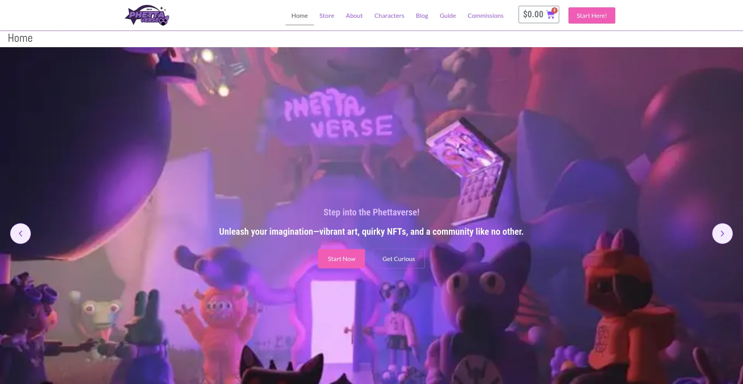743x384 pixels.
Task: Open the Blog page
Action: click(x=422, y=15)
